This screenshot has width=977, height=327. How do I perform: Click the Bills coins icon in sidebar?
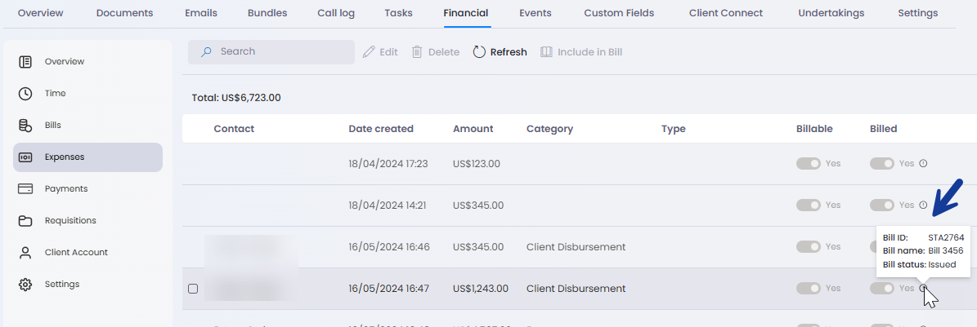(x=25, y=126)
